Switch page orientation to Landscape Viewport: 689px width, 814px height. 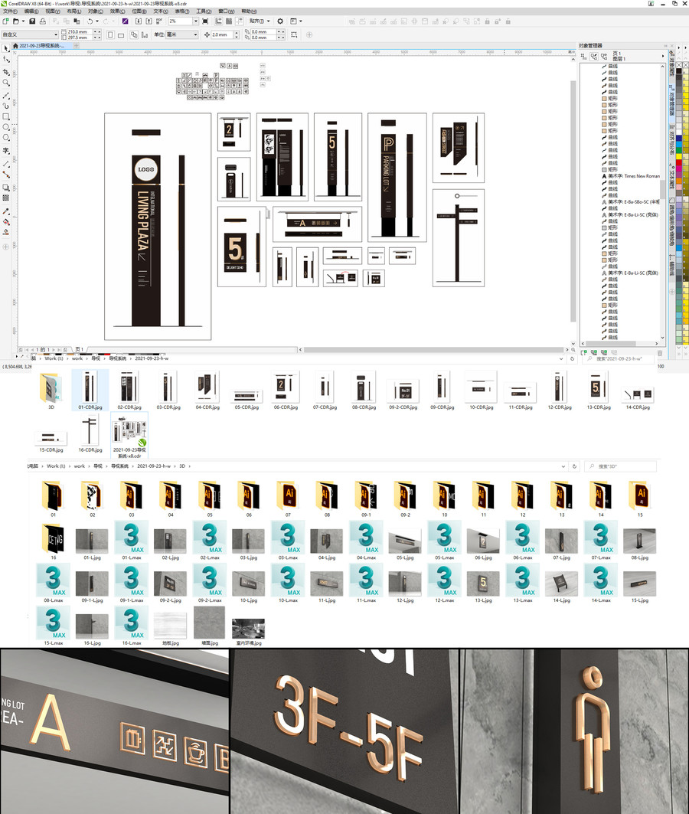[121, 34]
